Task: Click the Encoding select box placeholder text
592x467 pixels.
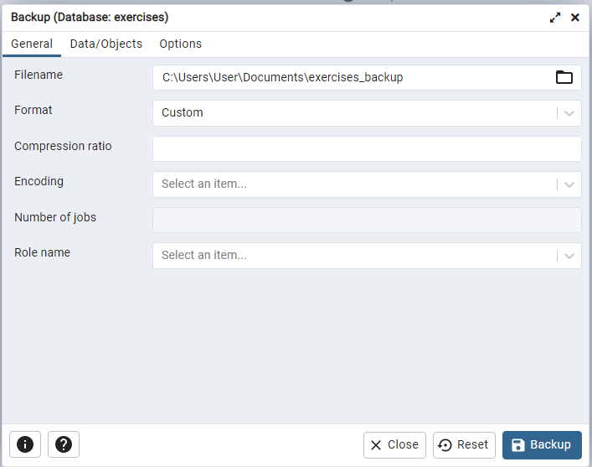Action: coord(204,184)
